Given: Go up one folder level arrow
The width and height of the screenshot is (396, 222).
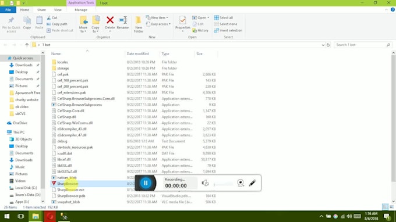Looking at the screenshot, I should point(27,45).
